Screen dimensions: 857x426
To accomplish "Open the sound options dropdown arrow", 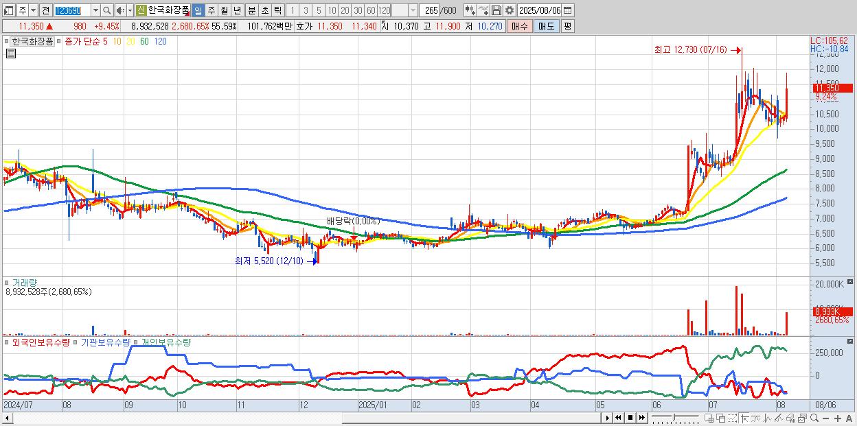I will click(130, 10).
